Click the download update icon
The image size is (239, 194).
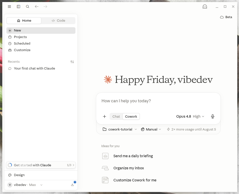(x=72, y=185)
